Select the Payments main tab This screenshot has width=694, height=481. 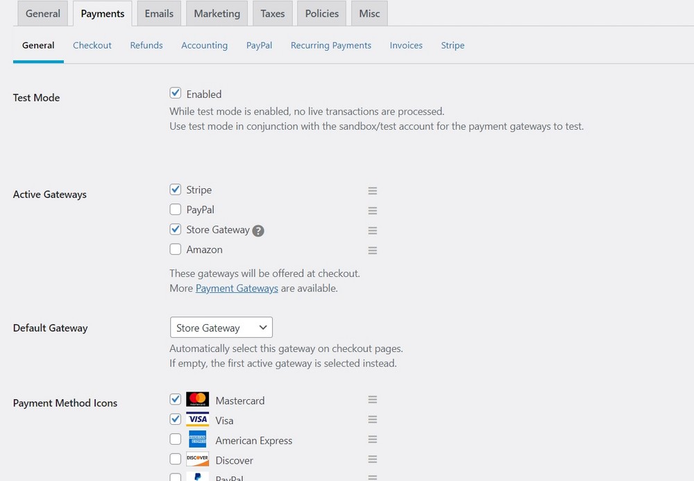103,13
